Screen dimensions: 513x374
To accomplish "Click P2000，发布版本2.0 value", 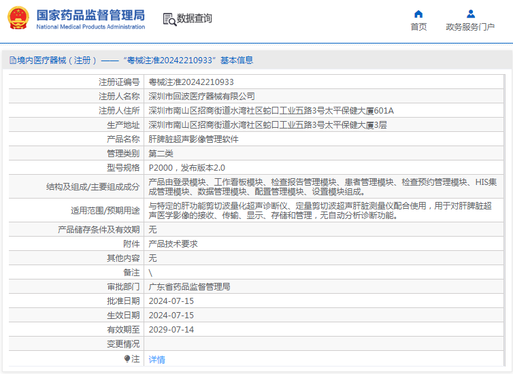I will coord(187,168).
